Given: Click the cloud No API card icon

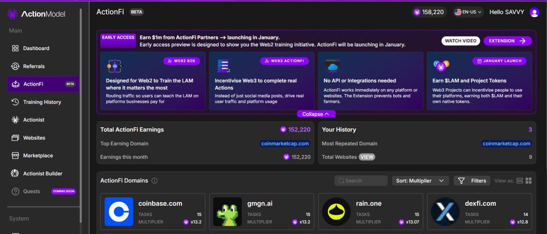Looking at the screenshot, I should (x=332, y=67).
